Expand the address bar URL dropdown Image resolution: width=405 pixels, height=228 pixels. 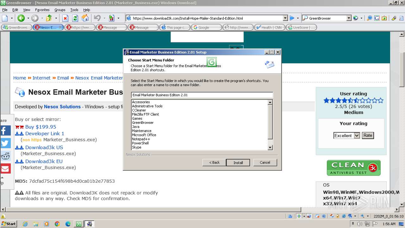285,18
